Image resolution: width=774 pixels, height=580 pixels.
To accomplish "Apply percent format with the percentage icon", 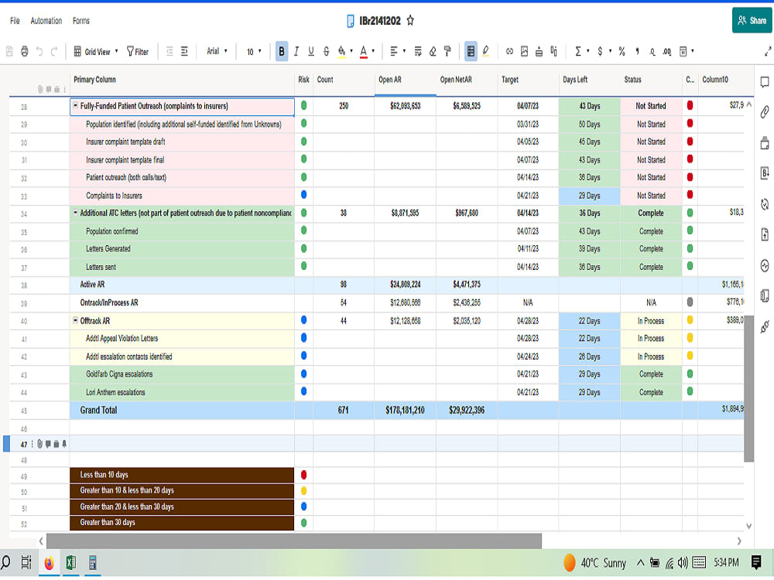I will (x=621, y=51).
